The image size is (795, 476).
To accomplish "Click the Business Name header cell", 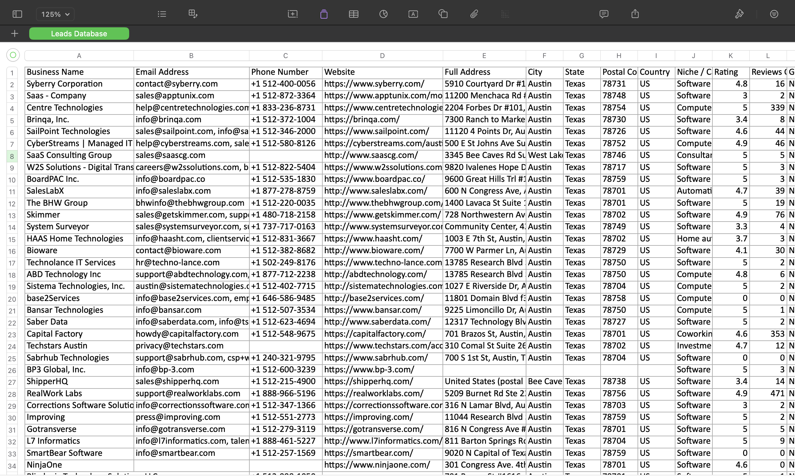I will (79, 72).
